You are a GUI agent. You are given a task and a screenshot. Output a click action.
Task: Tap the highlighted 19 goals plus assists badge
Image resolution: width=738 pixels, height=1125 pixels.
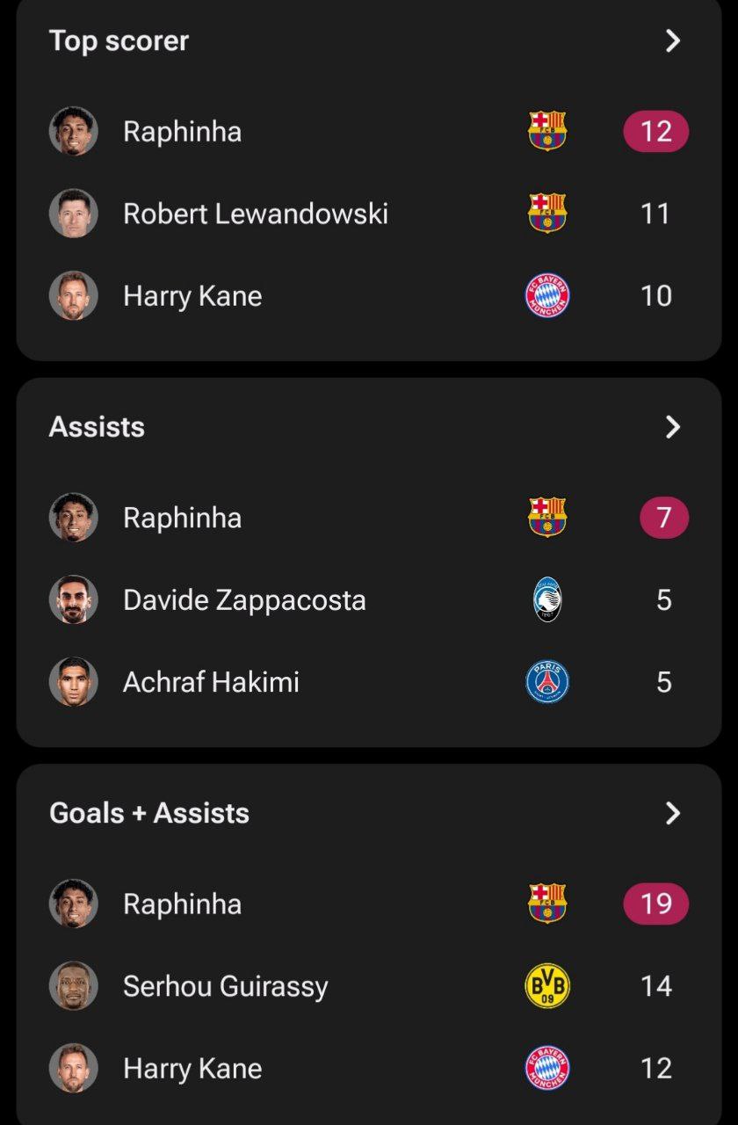pos(656,904)
